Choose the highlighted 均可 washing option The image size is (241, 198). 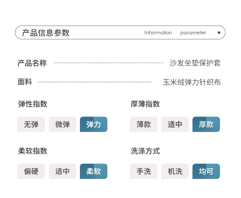point(206,171)
